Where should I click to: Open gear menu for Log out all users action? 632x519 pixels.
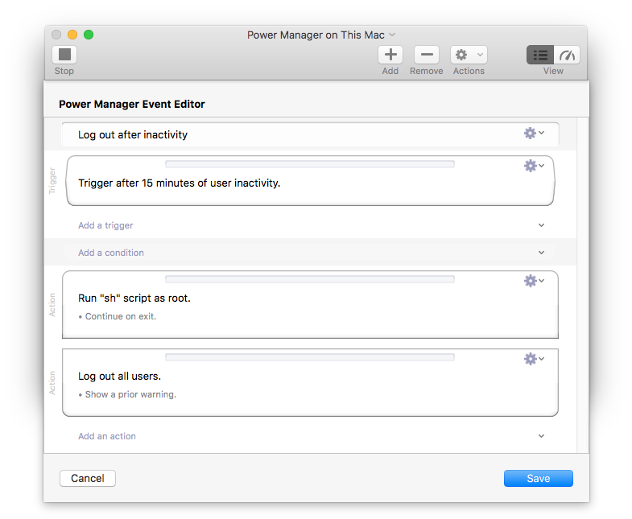tap(534, 359)
